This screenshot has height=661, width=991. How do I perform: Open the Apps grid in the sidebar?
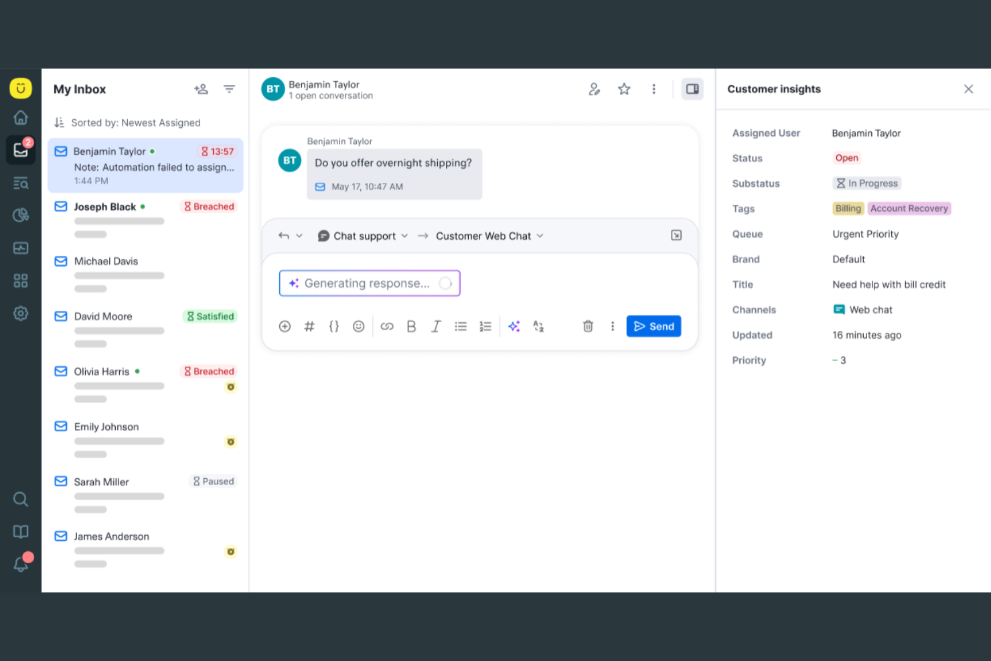click(21, 281)
